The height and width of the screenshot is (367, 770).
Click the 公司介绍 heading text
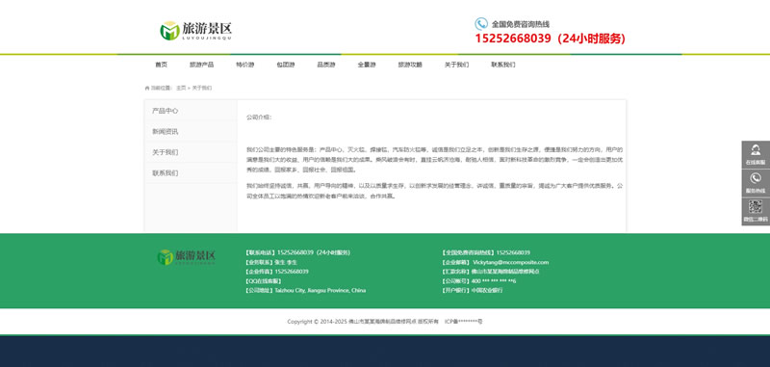tap(259, 118)
